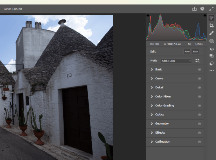Toggle Basic panel visibility eye
Screen dimensions: 216x160
pyautogui.click(x=199, y=70)
